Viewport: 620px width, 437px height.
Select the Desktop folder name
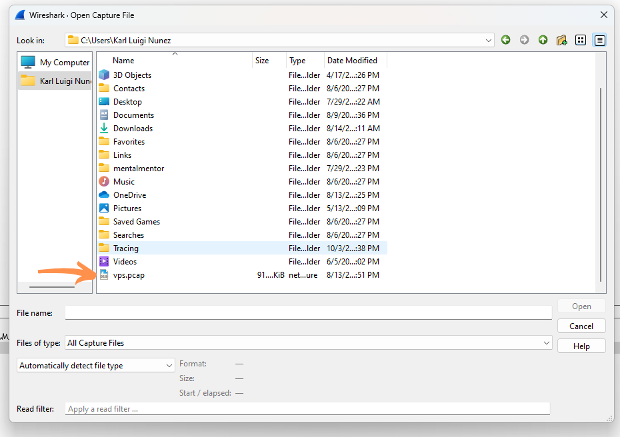pos(127,101)
